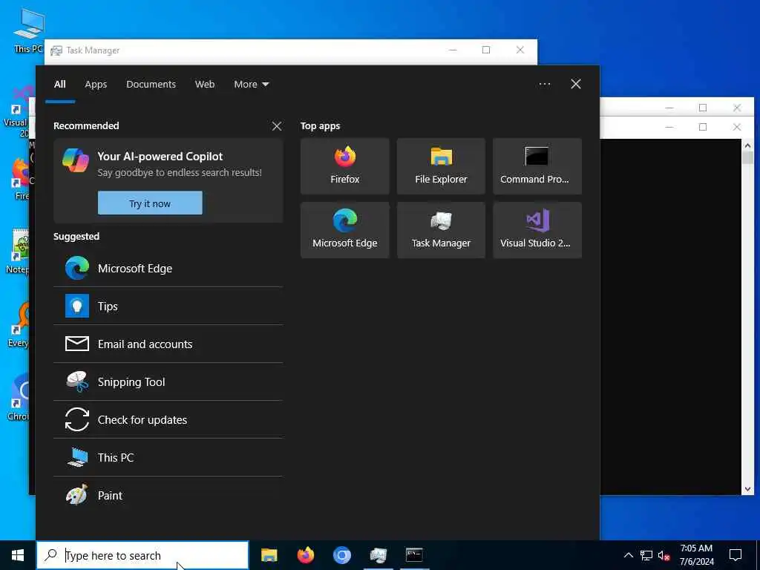This screenshot has width=760, height=570.
Task: Launch Snipping Tool from Suggested
Action: pos(168,381)
